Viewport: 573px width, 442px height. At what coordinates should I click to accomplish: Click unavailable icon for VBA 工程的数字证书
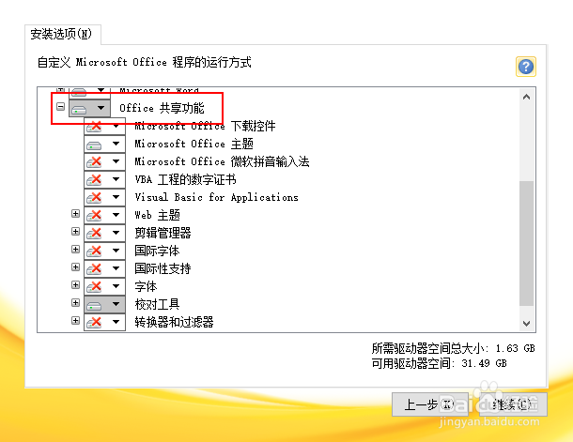pos(94,179)
